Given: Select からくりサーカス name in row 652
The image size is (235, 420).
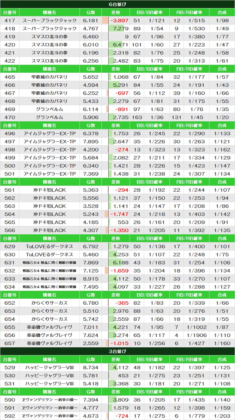Looking at the screenshot, I should coord(49,303).
